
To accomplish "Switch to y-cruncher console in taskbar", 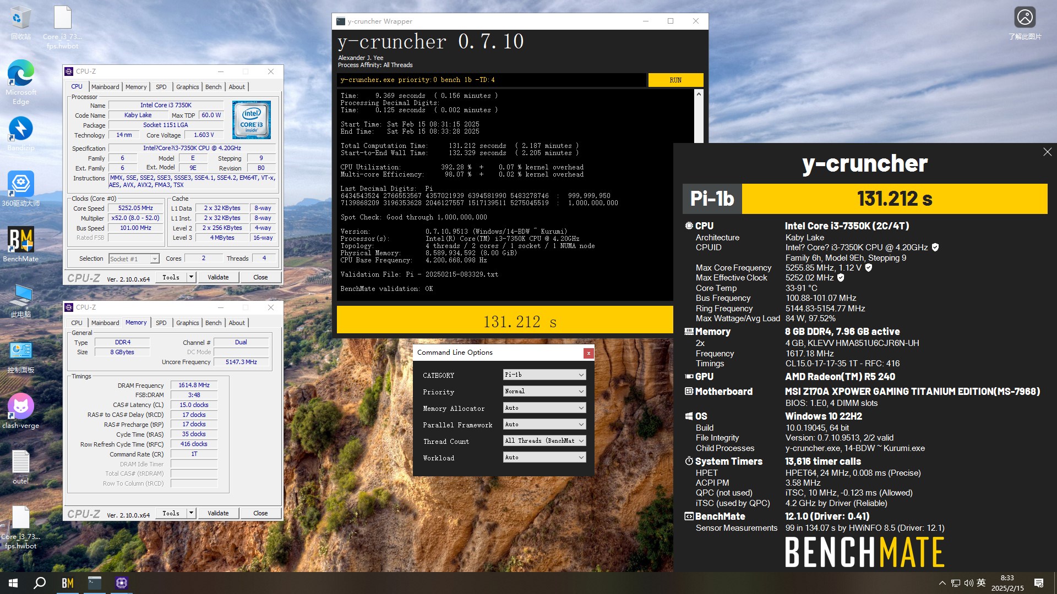I will (x=95, y=583).
